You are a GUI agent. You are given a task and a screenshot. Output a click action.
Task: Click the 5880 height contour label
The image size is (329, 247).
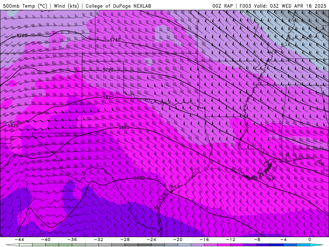pyautogui.click(x=139, y=178)
